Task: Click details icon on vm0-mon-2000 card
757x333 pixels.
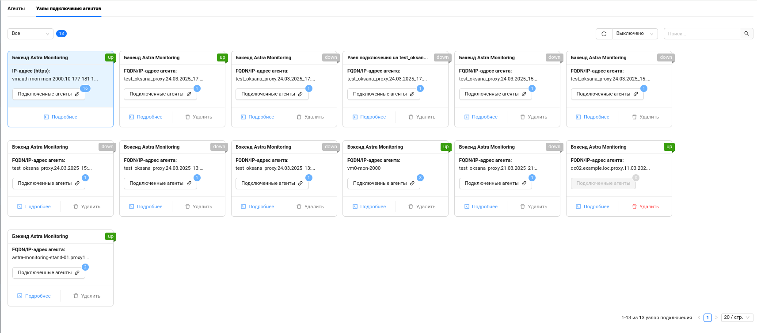Action: point(355,207)
